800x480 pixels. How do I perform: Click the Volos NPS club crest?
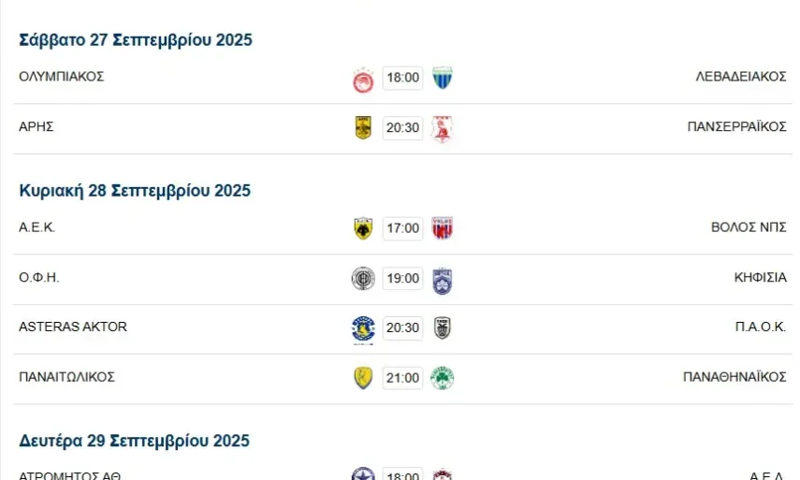(443, 228)
